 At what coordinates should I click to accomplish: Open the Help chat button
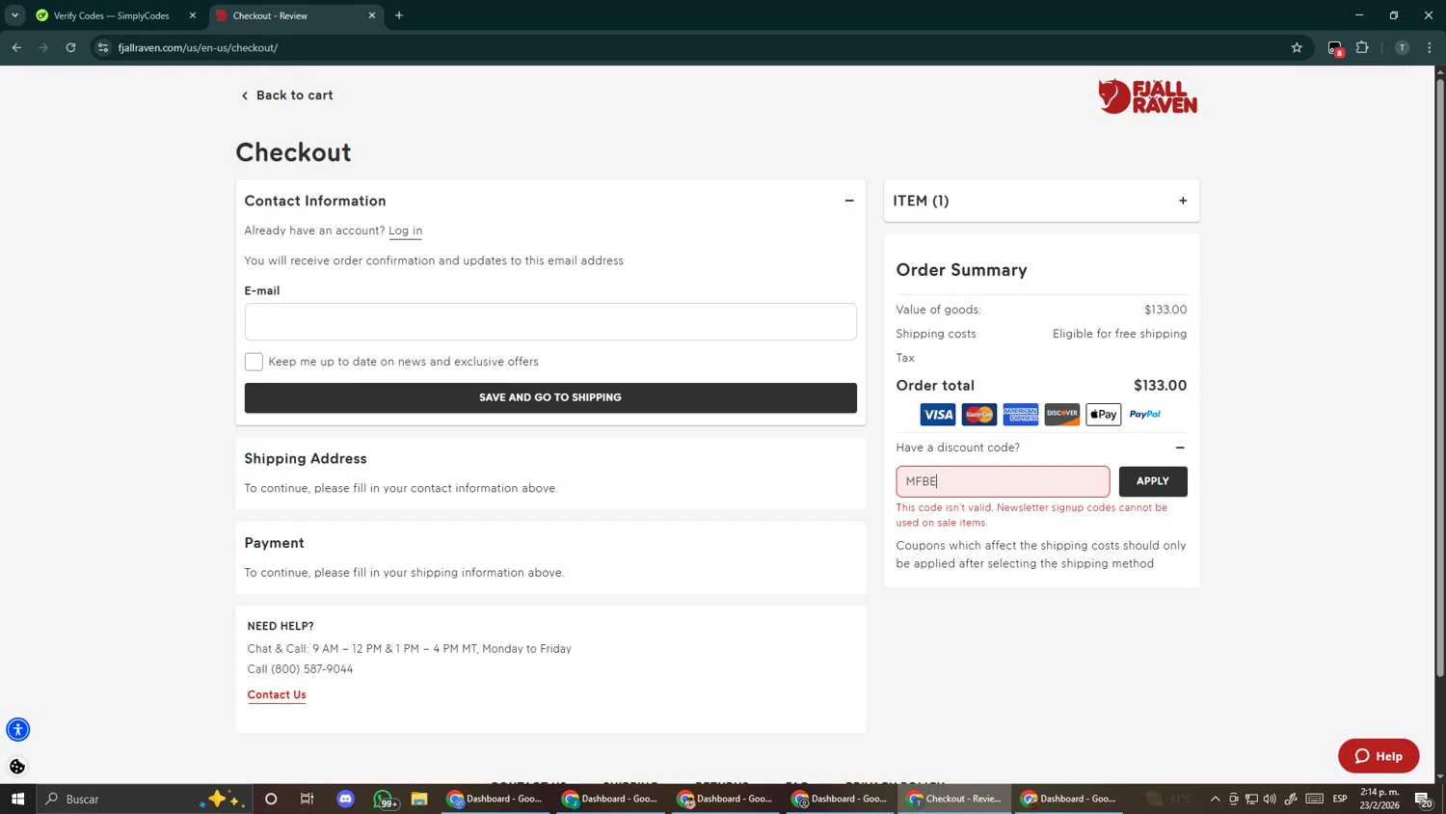[1379, 756]
